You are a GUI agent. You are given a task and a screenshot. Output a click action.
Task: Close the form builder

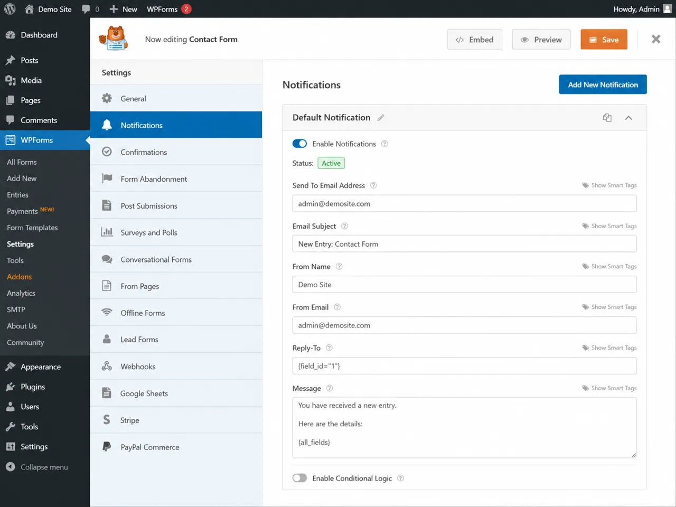click(x=656, y=39)
